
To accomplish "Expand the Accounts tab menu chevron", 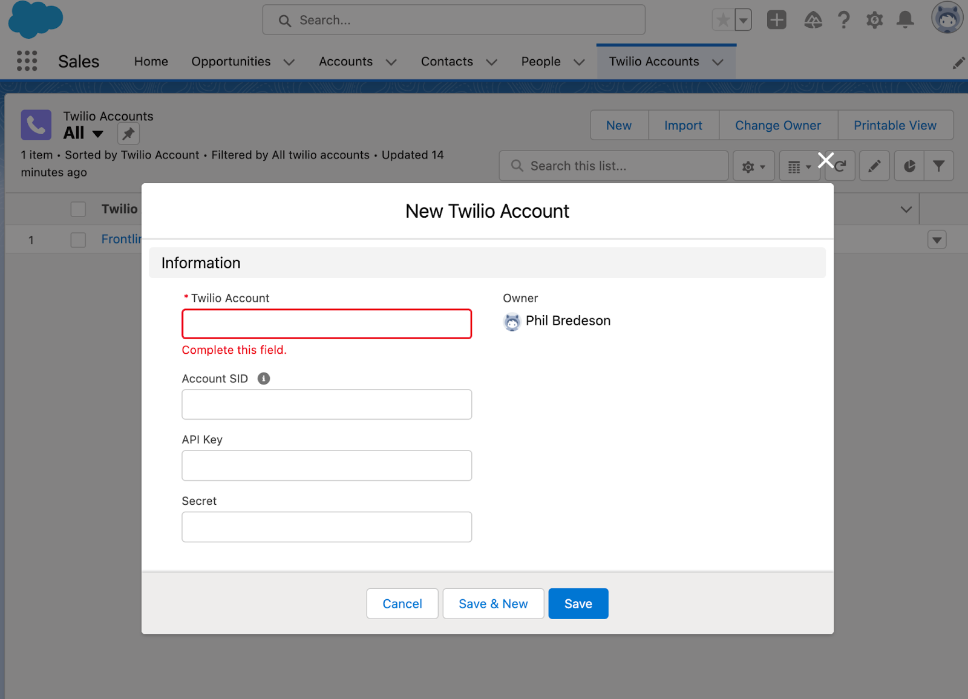I will 391,62.
